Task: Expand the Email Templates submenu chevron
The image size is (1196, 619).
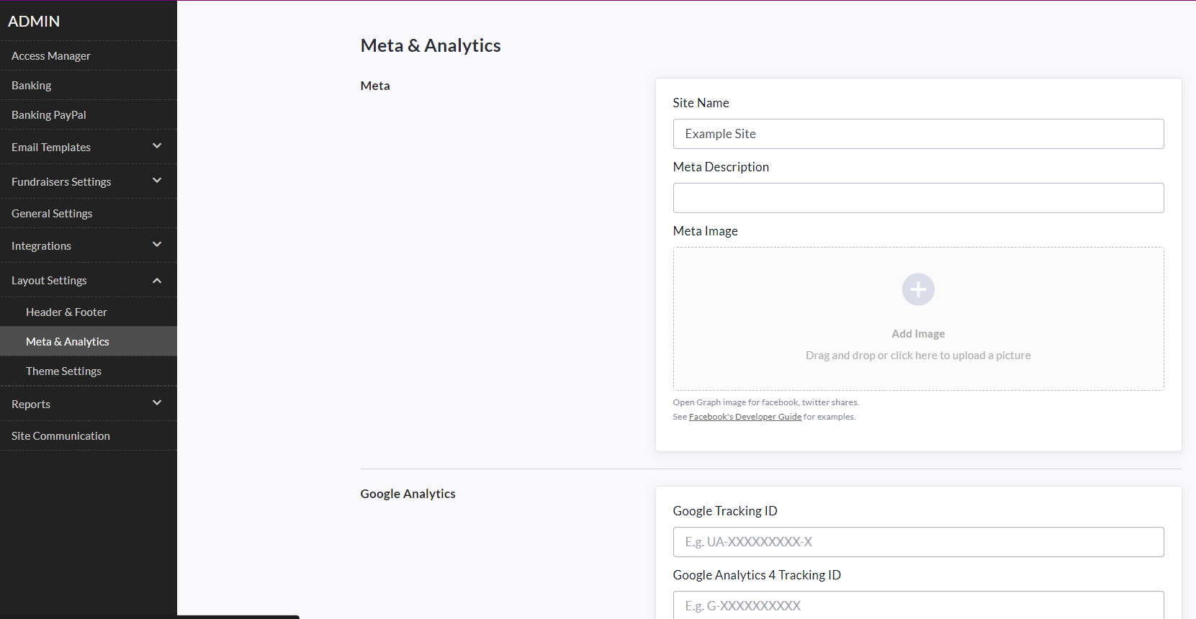Action: pos(157,146)
